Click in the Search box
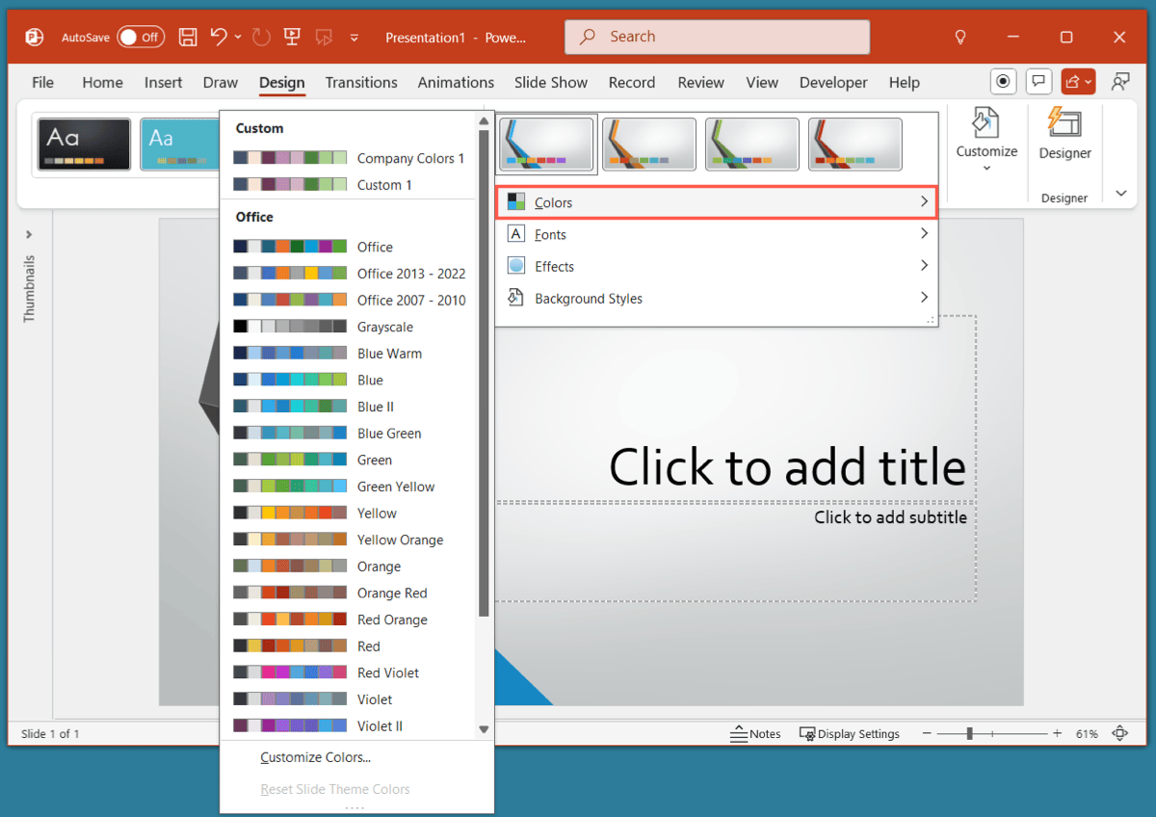1156x817 pixels. pos(717,37)
